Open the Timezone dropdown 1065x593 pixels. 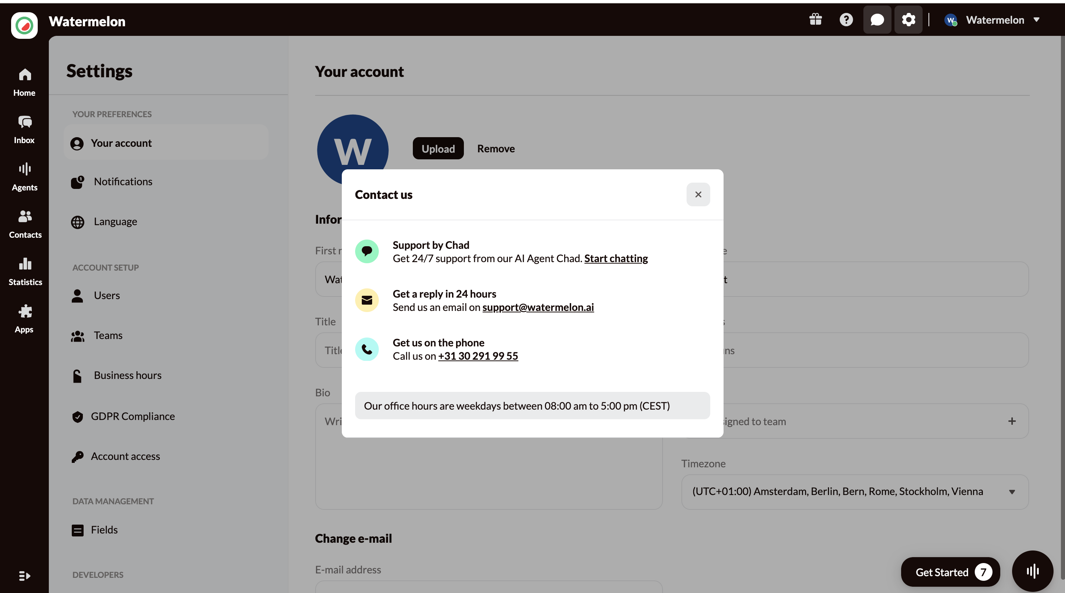(855, 491)
